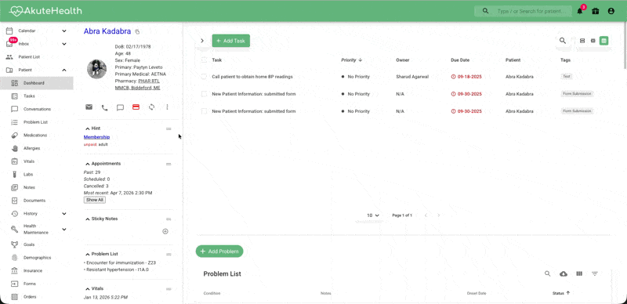Click the gift box icon in header
This screenshot has height=304, width=627.
596,11
